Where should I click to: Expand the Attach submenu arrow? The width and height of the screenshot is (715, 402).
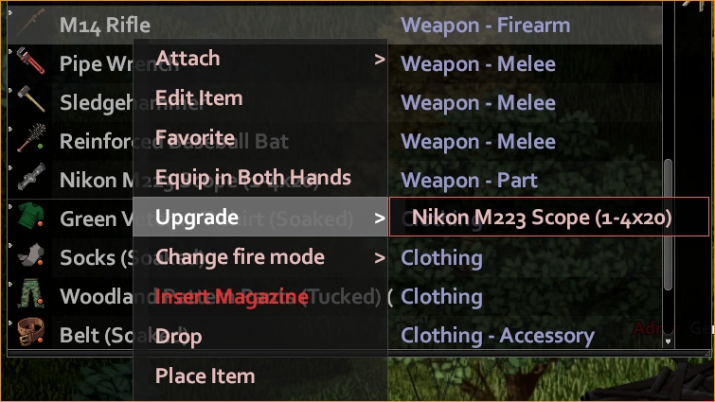point(380,60)
